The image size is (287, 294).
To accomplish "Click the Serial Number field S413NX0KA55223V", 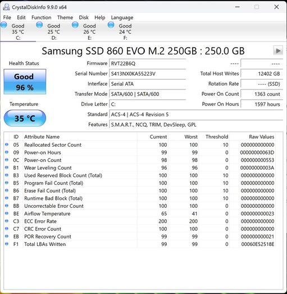I will click(x=148, y=73).
